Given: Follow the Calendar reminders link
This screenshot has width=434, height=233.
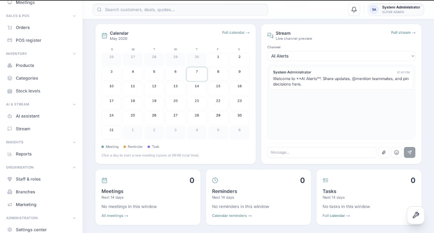Looking at the screenshot, I should tap(232, 216).
